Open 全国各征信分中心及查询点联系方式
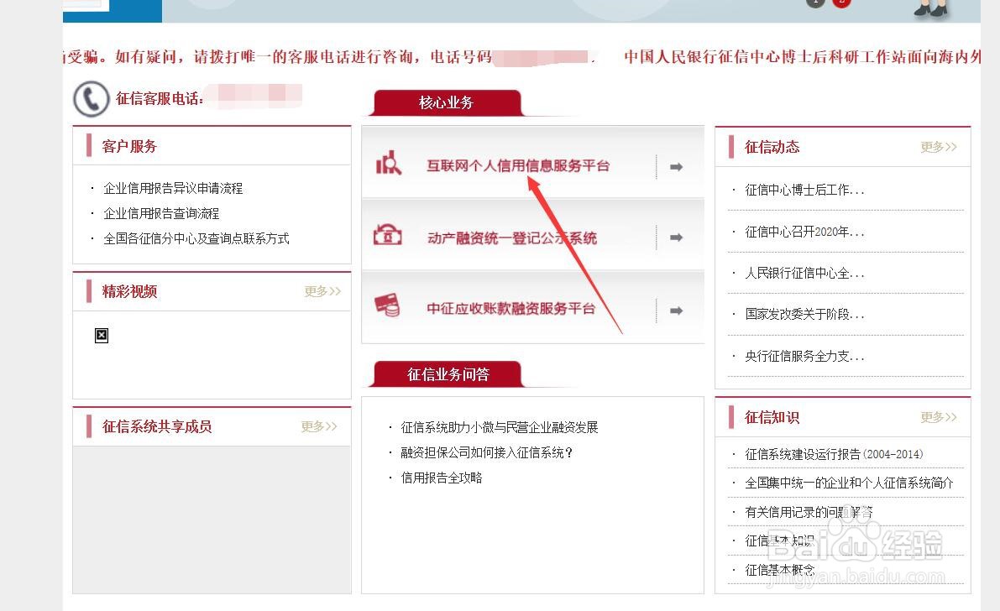Viewport: 1000px width, 611px height. point(196,238)
